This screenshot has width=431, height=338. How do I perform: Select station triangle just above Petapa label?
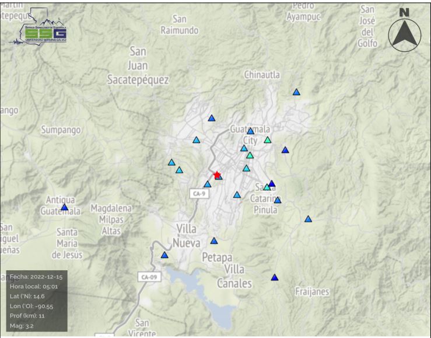point(214,241)
